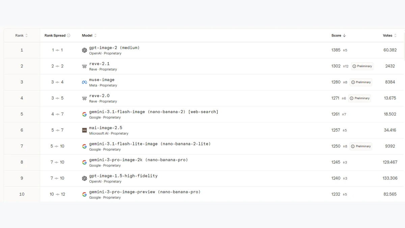405x228 pixels.
Task: Select the gemini-3-pro-image-preview (nano-banana-pro) name
Action: 145,192
